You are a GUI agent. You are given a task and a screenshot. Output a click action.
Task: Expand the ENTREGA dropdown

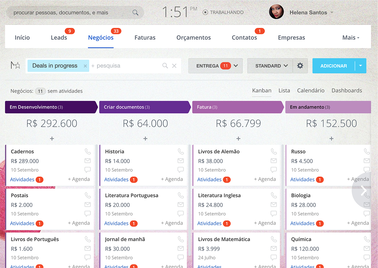click(x=215, y=66)
